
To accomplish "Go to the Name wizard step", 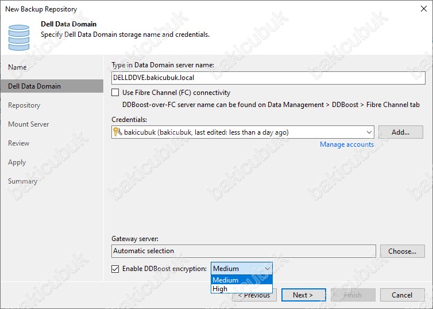I will 17,67.
